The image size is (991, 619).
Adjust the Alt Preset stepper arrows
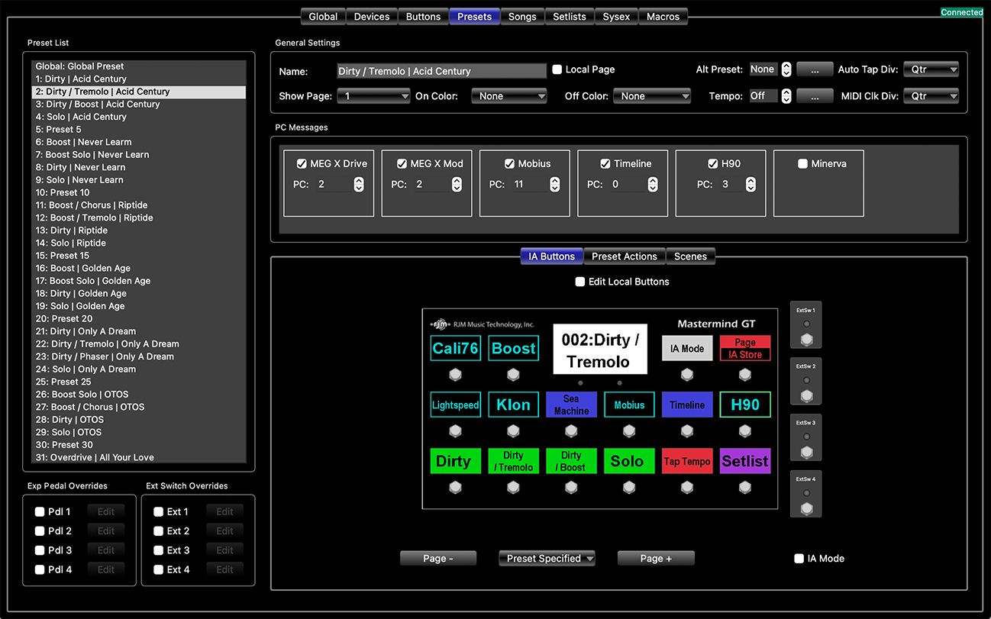786,69
